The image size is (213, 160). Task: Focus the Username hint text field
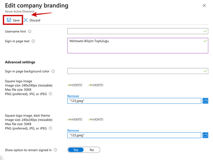[138, 31]
